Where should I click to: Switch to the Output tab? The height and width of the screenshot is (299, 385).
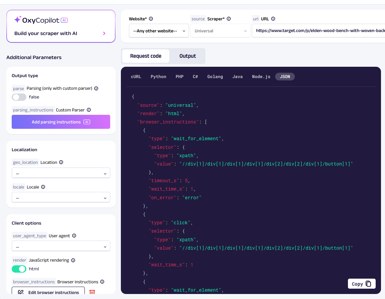(187, 56)
